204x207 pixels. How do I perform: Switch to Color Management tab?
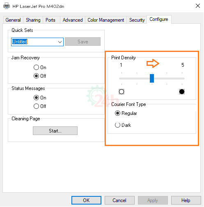click(x=106, y=20)
